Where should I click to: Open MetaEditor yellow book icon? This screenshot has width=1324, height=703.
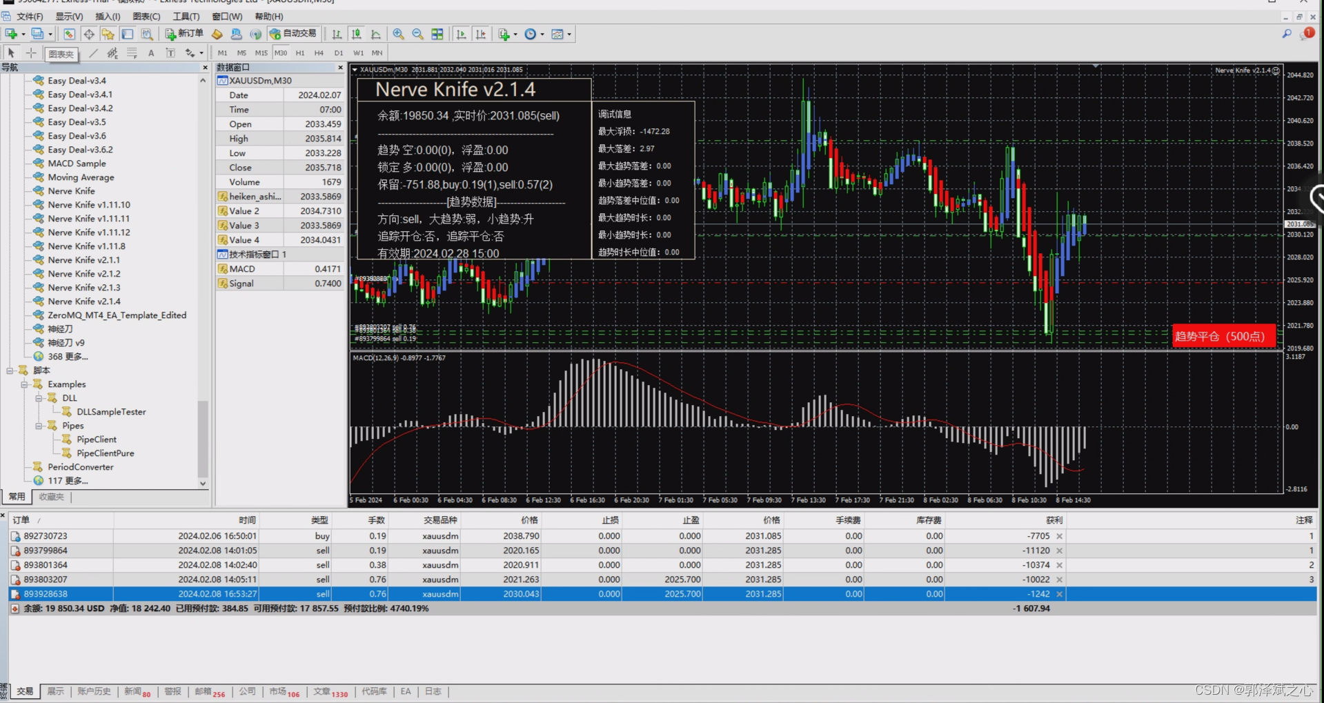217,34
